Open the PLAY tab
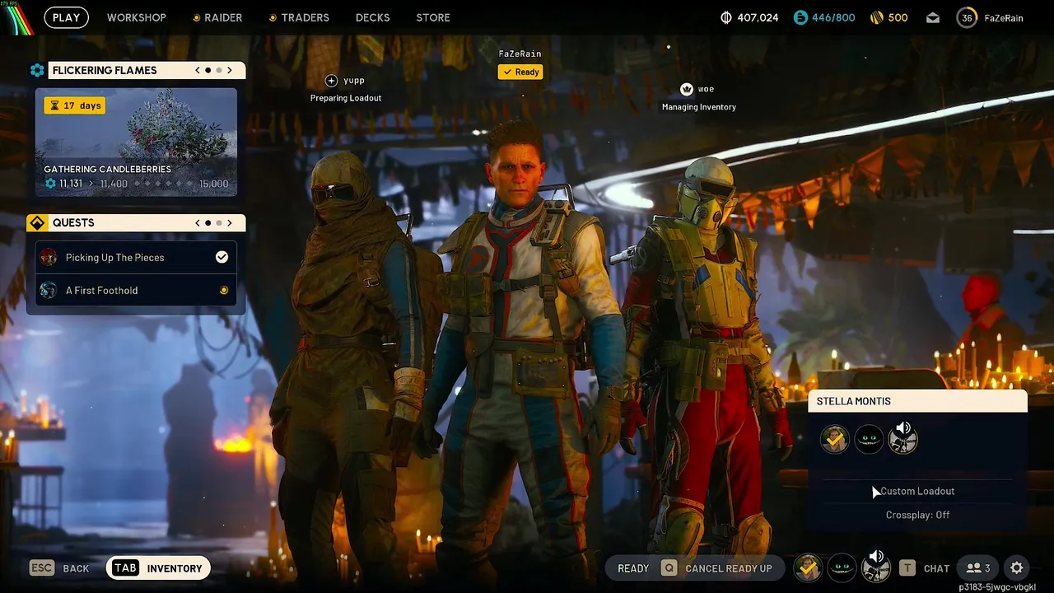This screenshot has height=593, width=1054. coord(66,17)
